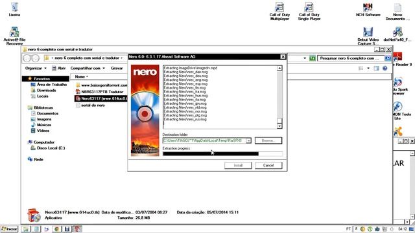The width and height of the screenshot is (415, 233).
Task: Open Debut Video Capture shortcut
Action: tap(368, 36)
